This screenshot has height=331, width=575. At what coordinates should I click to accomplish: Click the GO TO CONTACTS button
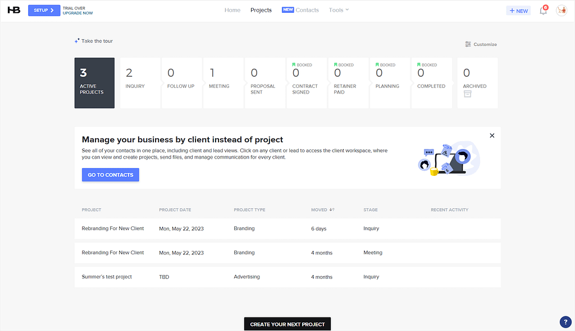tap(110, 175)
